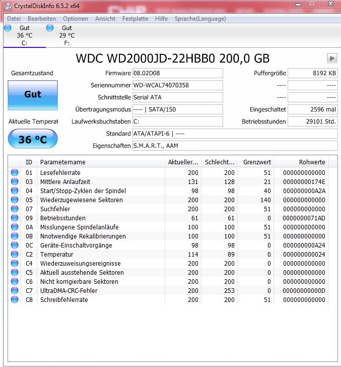Viewport: 341px width, 367px height.
Task: Click the Übertragungsmodus field SATA/150
Action: tap(177, 109)
